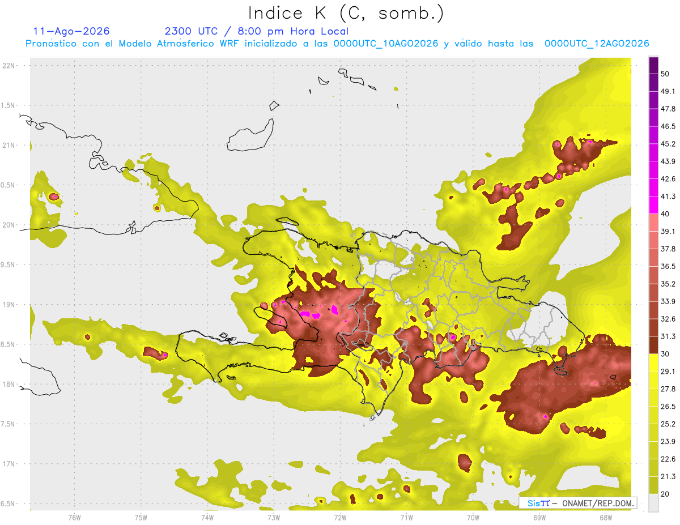Click the '39.1' color scale value
This screenshot has height=525, width=680.
point(668,232)
